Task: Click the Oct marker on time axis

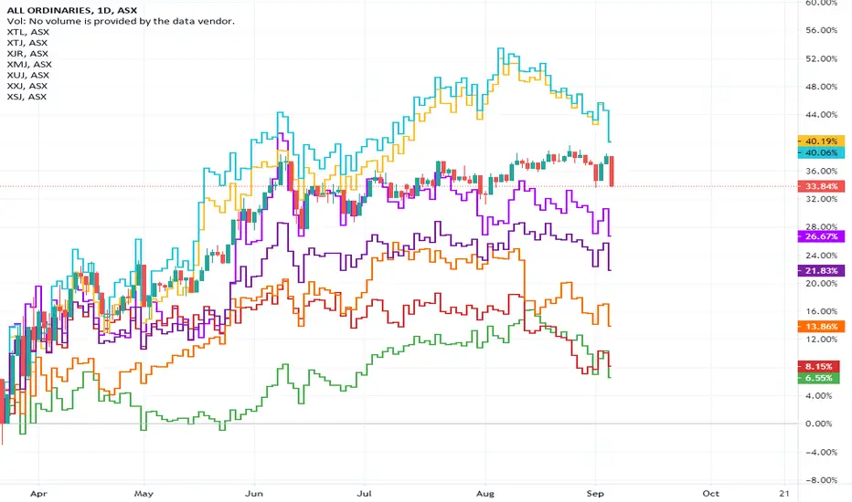Action: pos(710,493)
